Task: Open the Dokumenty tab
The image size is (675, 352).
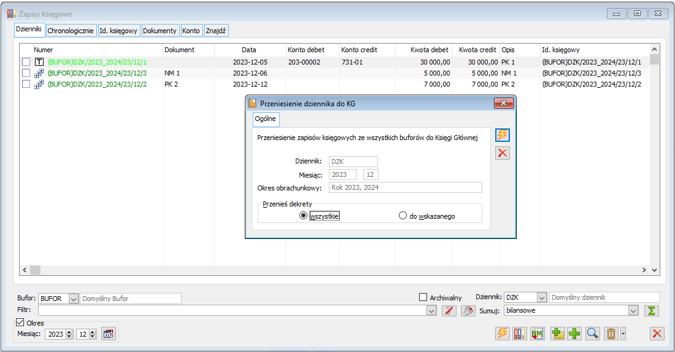Action: click(160, 31)
